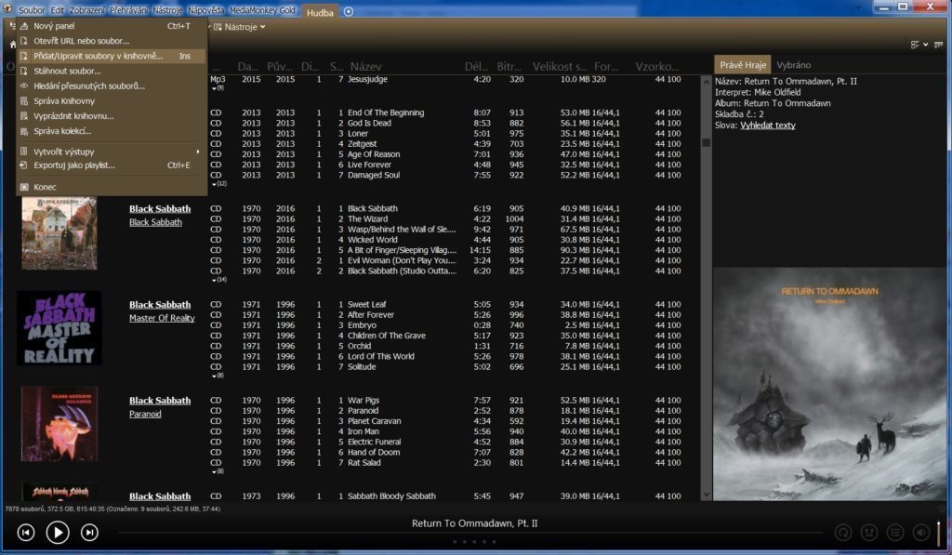Toggle repeat playback icon
Viewport: 952px width, 555px height.
[842, 533]
